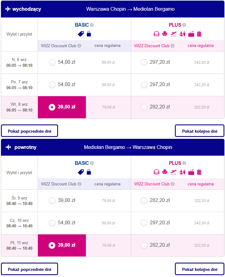Click info icon beside return BASIC WIZZ Discount Club
Screen dimensions: 225x277
79,184
